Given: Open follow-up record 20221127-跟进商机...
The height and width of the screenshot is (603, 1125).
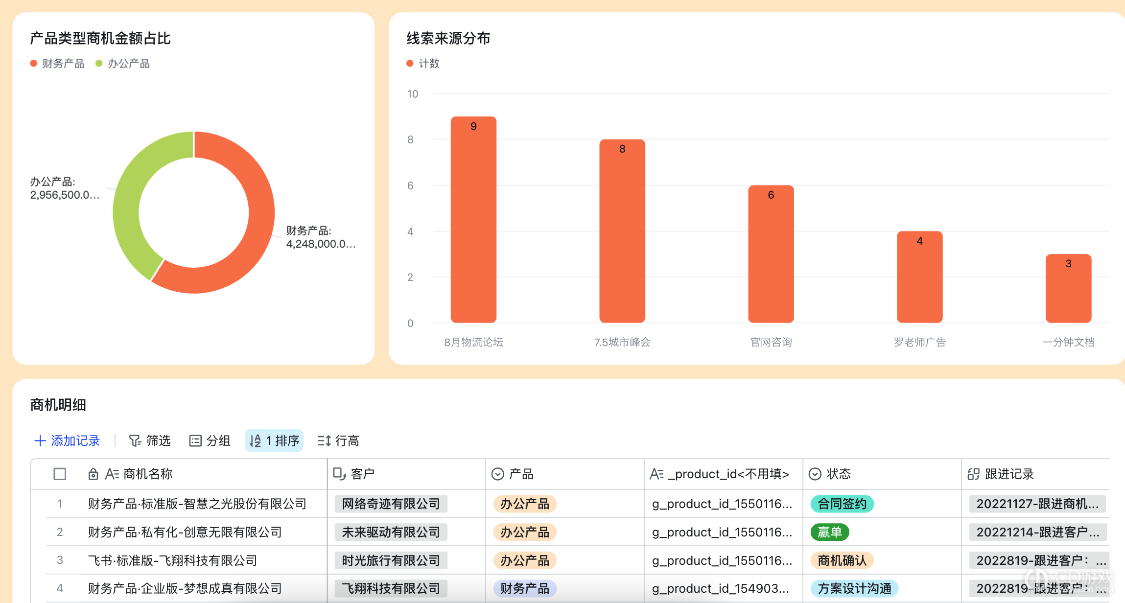Looking at the screenshot, I should (1037, 504).
